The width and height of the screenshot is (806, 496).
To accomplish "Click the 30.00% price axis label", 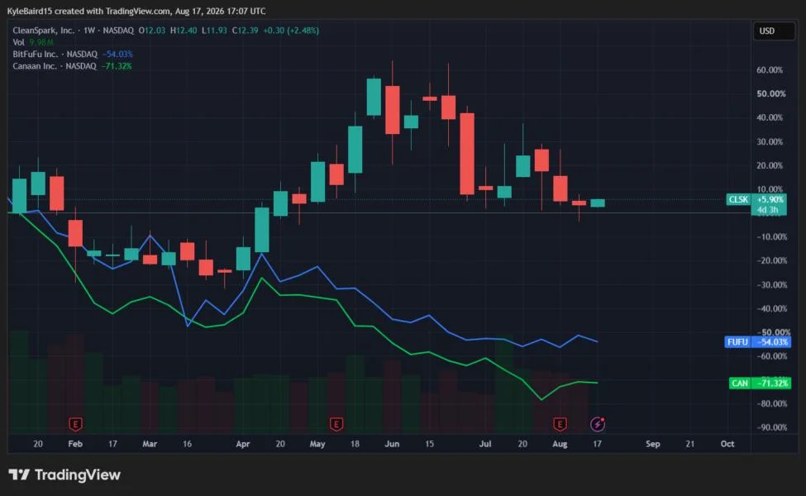I will 770,141.
